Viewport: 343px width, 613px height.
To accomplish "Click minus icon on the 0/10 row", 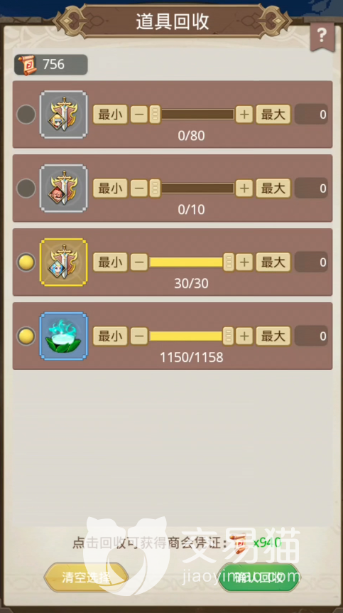I will point(139,188).
